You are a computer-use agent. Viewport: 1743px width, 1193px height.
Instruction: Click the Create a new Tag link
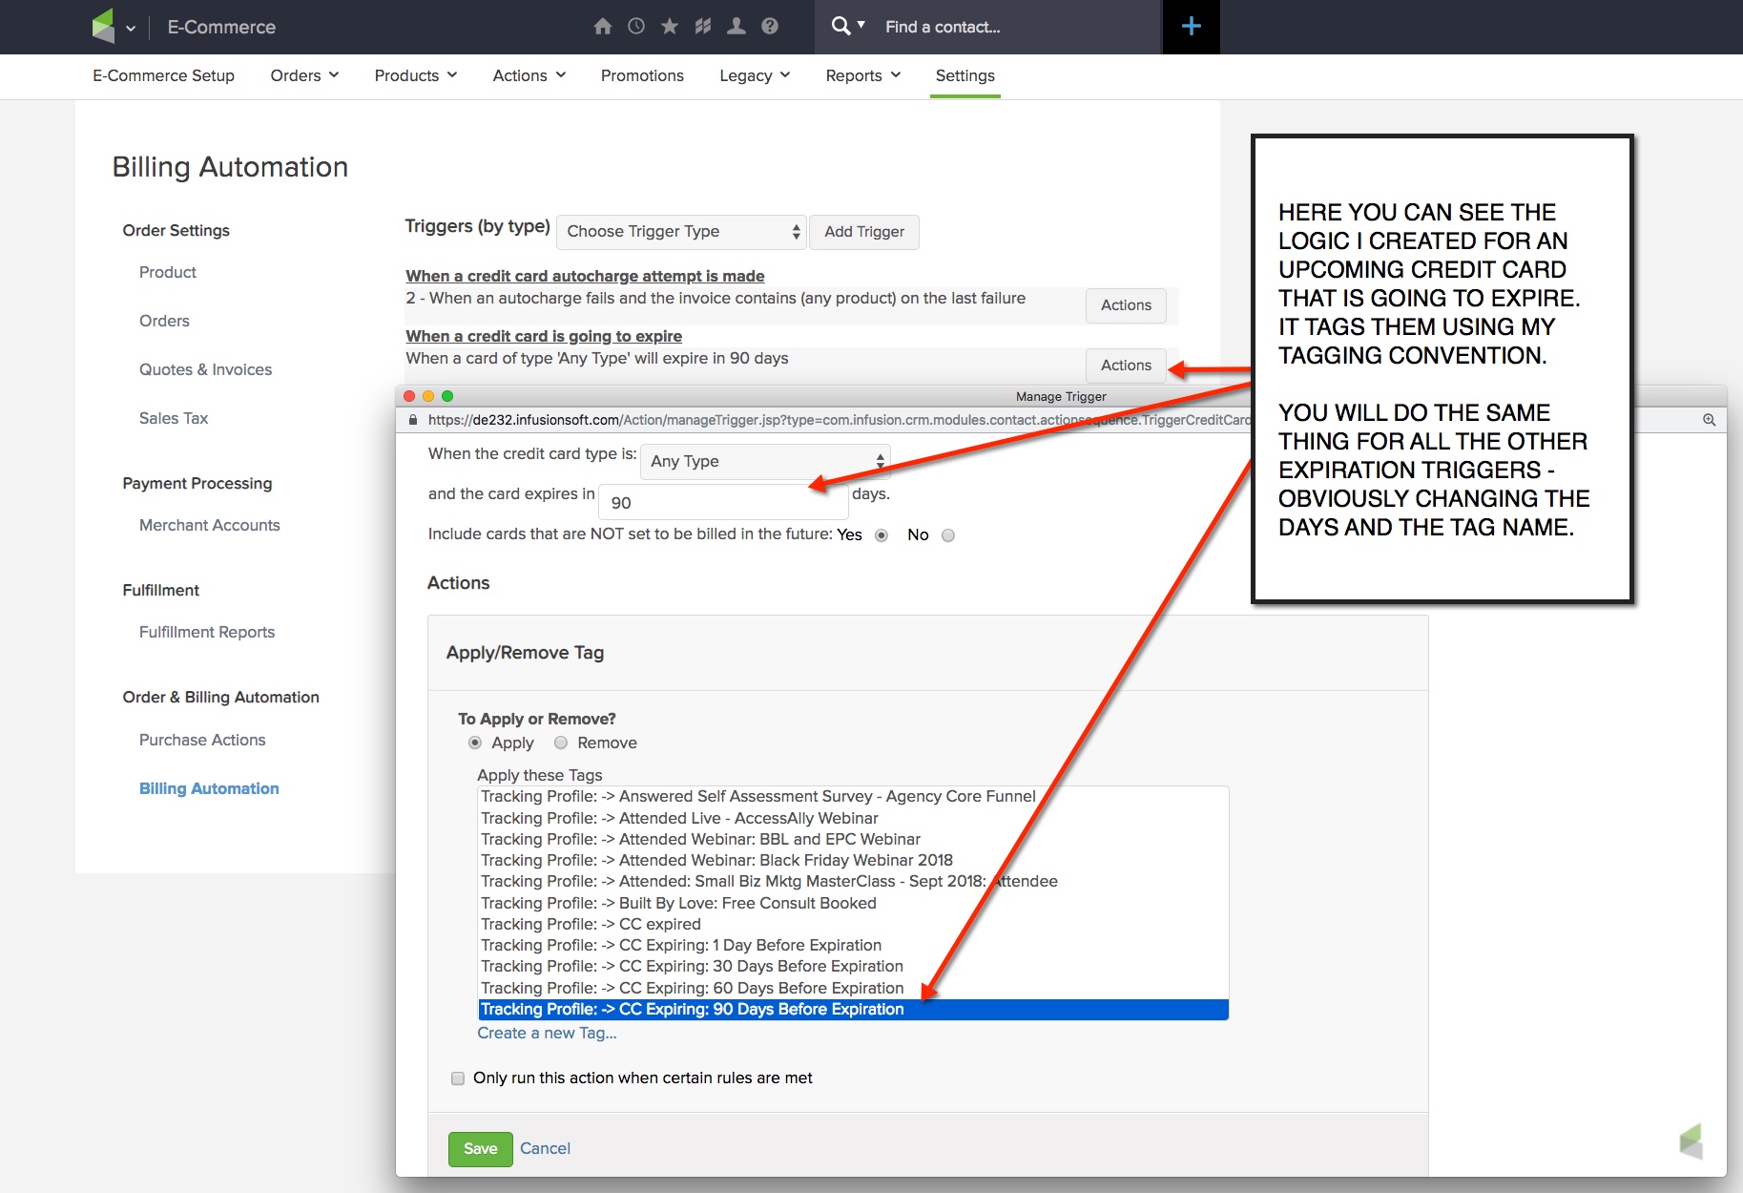(546, 1033)
